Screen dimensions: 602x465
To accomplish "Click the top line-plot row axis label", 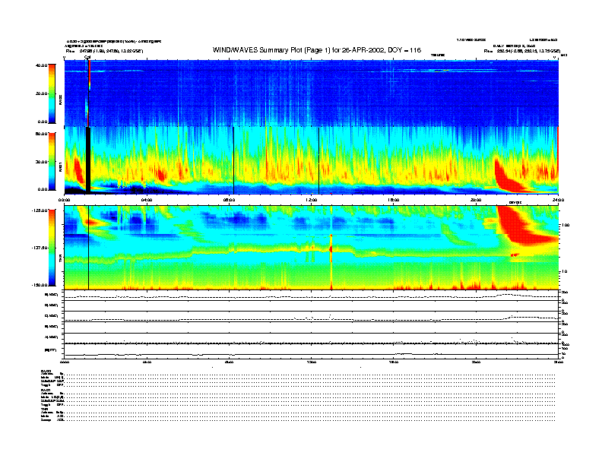I will coord(52,295).
